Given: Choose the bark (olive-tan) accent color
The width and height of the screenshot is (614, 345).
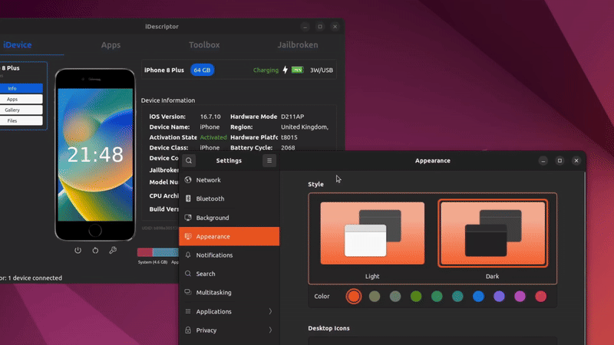Looking at the screenshot, I should 375,296.
